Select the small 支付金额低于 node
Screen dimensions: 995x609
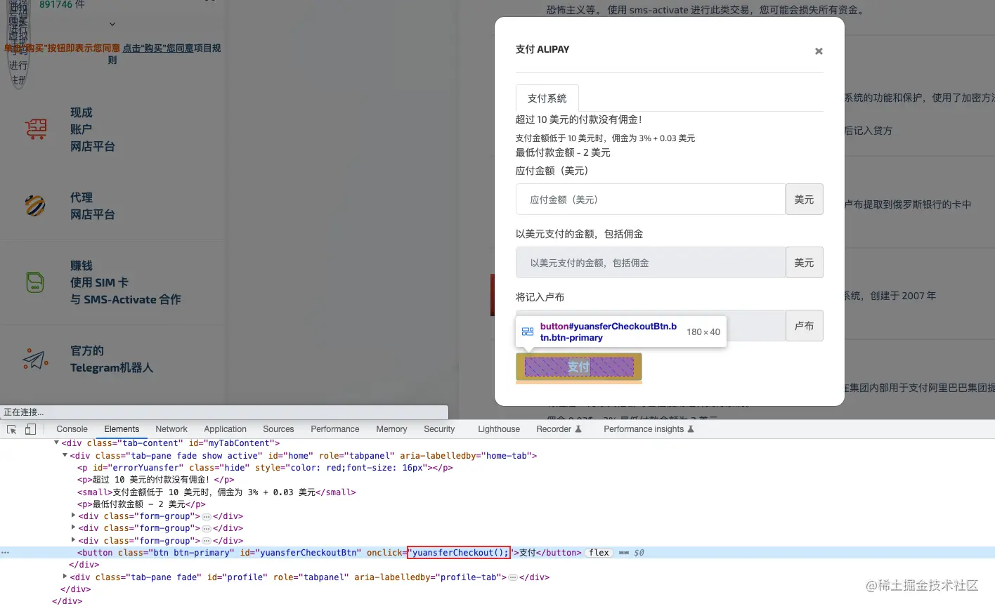[216, 492]
